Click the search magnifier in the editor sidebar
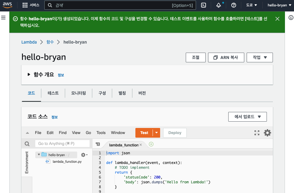Image resolution: width=294 pixels, height=193 pixels. tap(27, 144)
